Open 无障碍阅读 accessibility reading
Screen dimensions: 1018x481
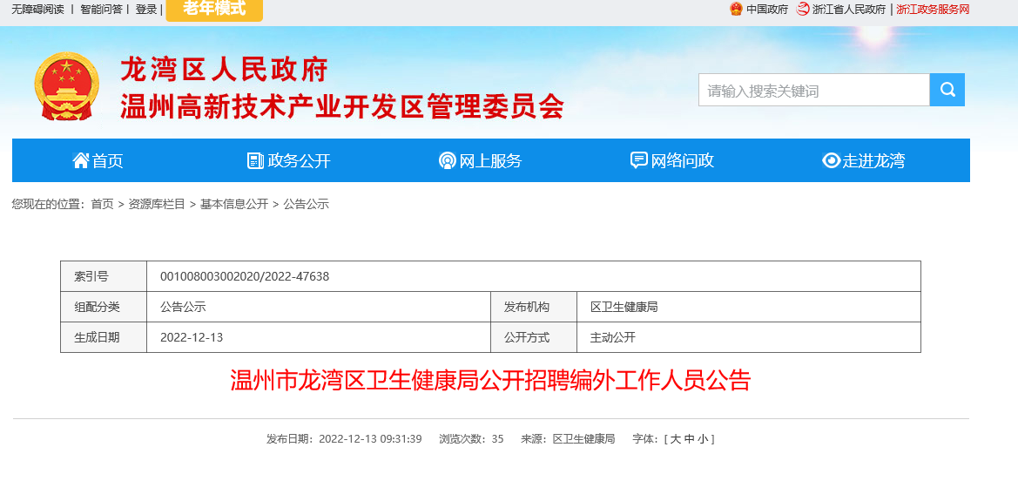coord(38,10)
